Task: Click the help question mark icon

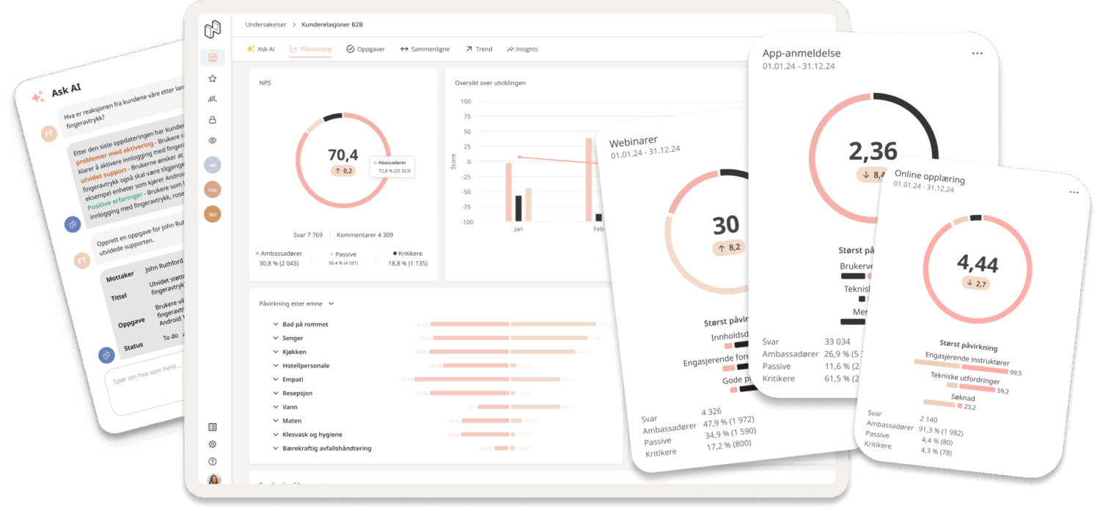Action: [x=213, y=462]
